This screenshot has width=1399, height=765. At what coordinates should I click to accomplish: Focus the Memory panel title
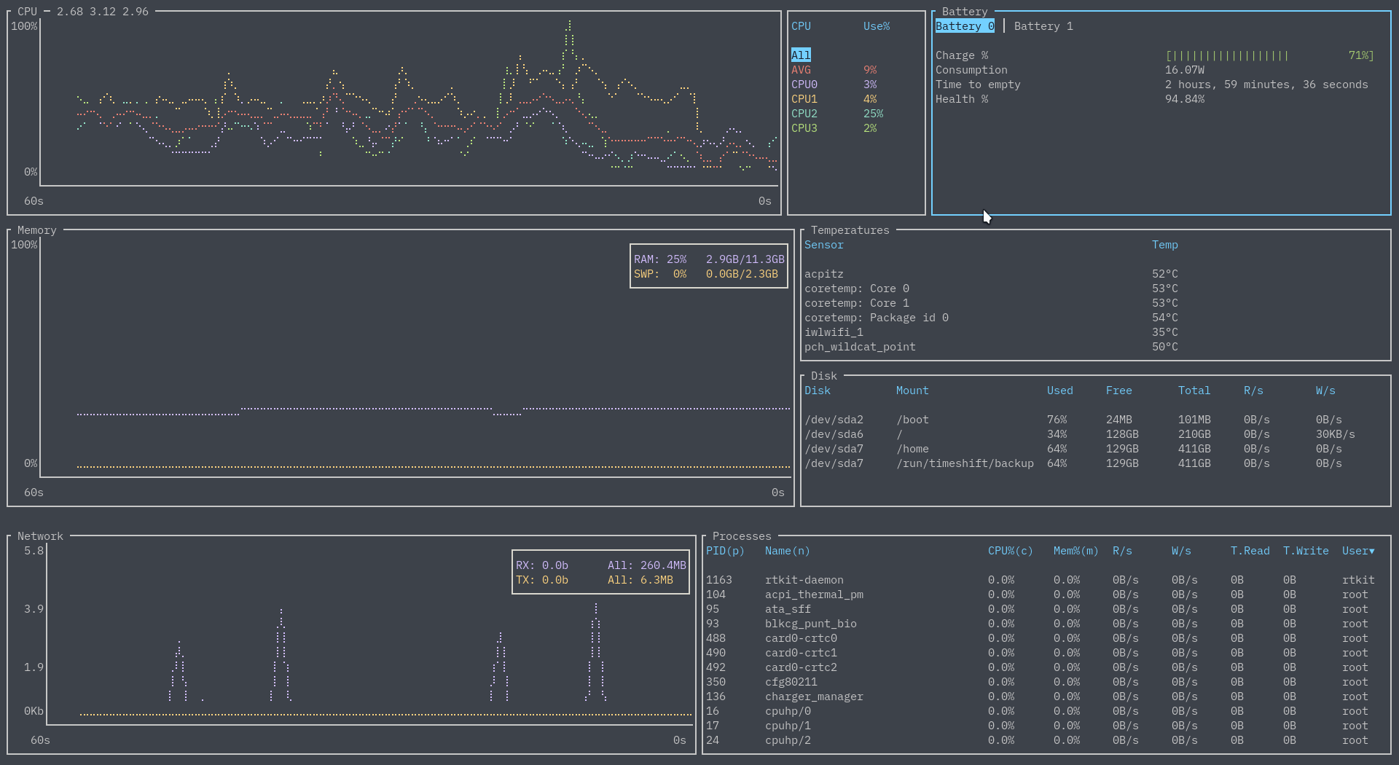pyautogui.click(x=36, y=230)
